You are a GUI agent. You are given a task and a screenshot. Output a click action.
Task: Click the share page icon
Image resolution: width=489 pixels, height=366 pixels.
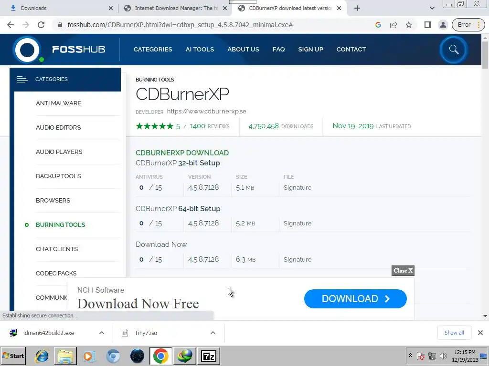(393, 25)
